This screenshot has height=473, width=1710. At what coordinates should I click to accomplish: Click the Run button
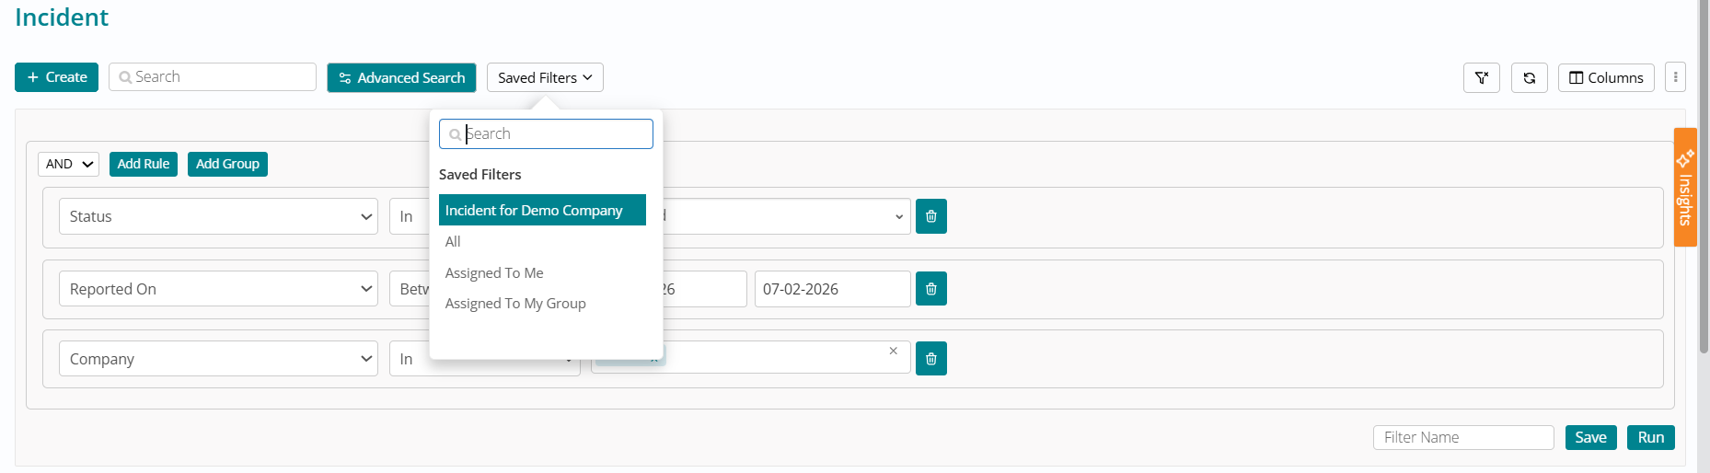(x=1650, y=437)
